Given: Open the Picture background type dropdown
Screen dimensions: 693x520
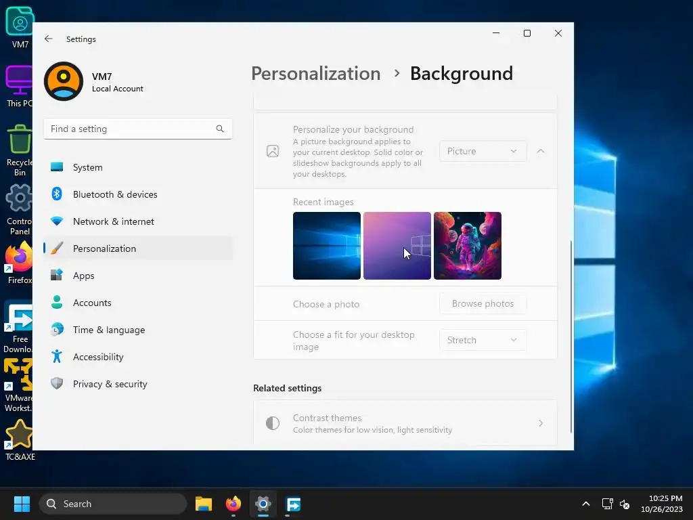Looking at the screenshot, I should [x=483, y=151].
